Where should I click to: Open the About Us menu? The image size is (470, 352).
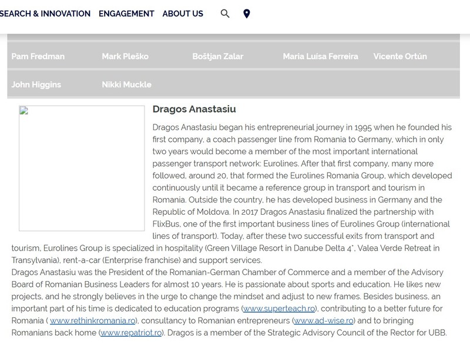tap(183, 13)
